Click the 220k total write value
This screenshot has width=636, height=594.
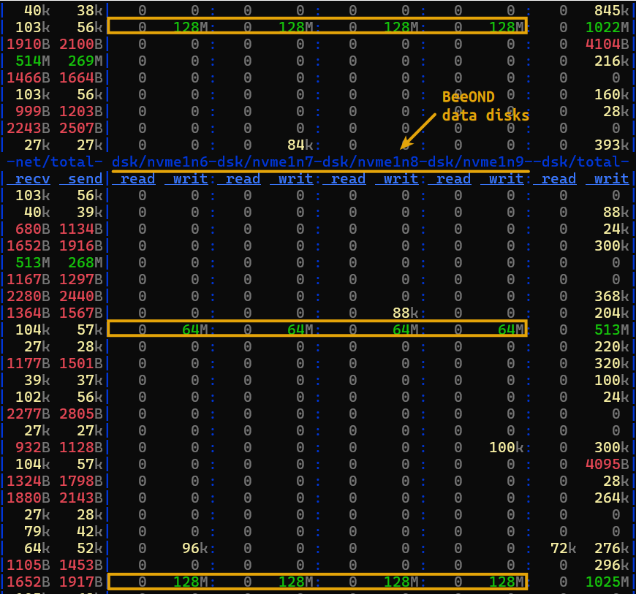(x=612, y=346)
